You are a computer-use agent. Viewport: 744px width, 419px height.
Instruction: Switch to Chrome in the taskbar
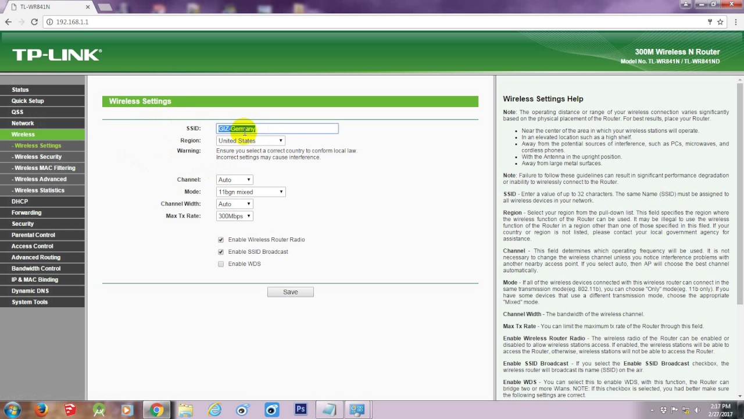pos(157,410)
